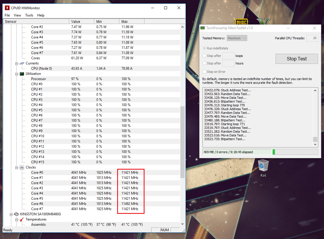
Task: Click the Ready status bar text
Action: pos(8,230)
